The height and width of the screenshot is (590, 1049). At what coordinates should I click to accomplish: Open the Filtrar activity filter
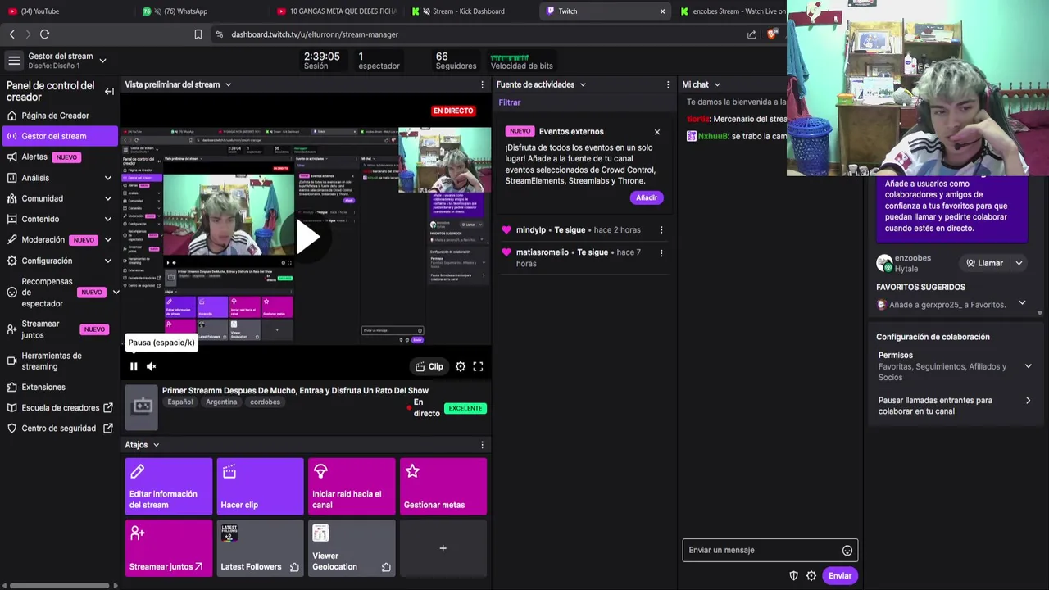tap(510, 102)
